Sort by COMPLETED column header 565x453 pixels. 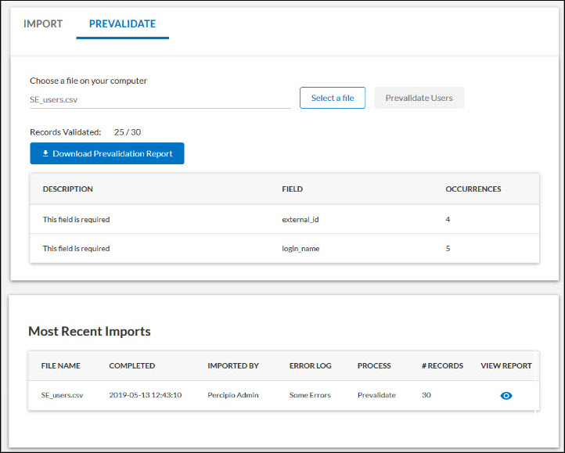click(x=131, y=366)
